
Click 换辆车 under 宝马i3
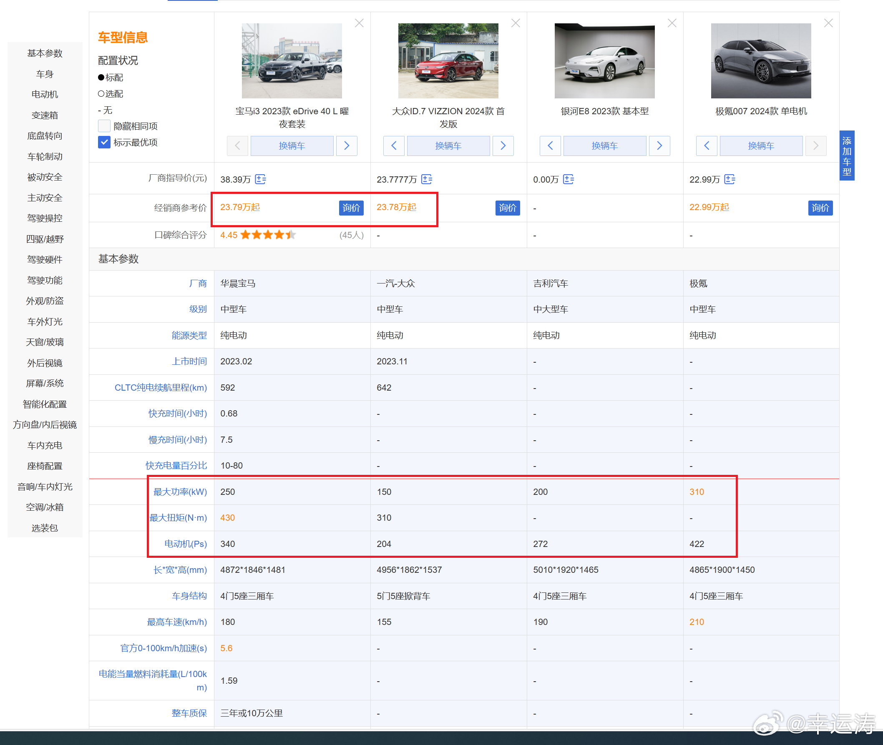click(292, 145)
